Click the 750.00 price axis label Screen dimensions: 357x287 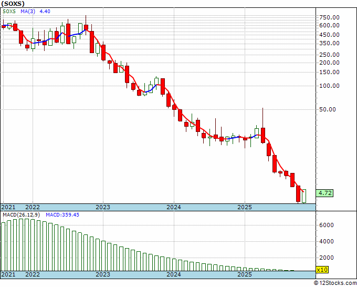(329, 17)
